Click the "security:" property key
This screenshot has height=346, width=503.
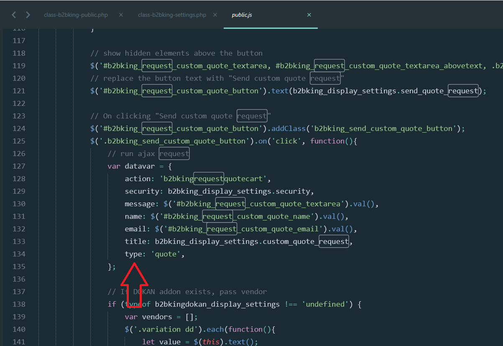pyautogui.click(x=144, y=191)
